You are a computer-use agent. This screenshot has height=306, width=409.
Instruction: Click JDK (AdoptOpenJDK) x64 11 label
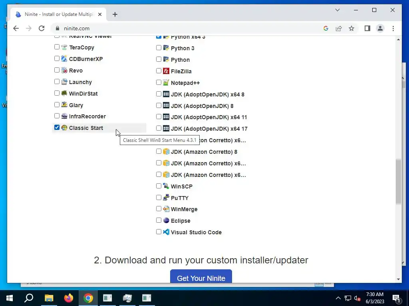pos(209,118)
